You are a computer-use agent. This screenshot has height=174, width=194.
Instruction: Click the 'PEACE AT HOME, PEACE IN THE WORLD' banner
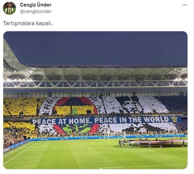click(x=100, y=120)
